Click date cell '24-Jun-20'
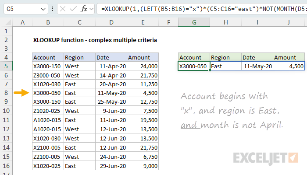This screenshot has width=307, height=175. point(111,157)
